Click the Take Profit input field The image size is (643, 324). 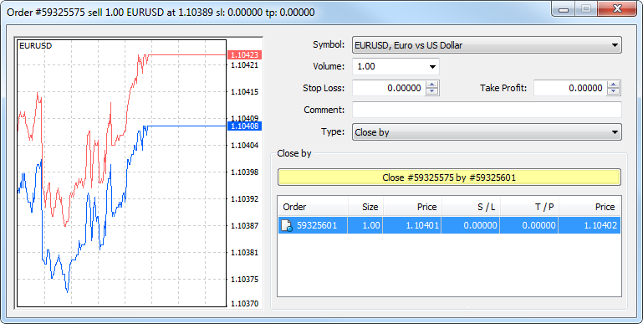570,88
